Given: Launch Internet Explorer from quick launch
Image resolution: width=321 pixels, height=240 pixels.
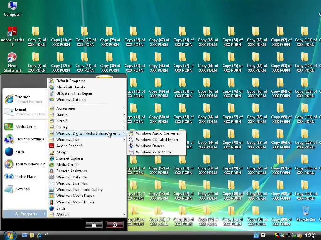Looking at the screenshot, I should tap(39, 236).
